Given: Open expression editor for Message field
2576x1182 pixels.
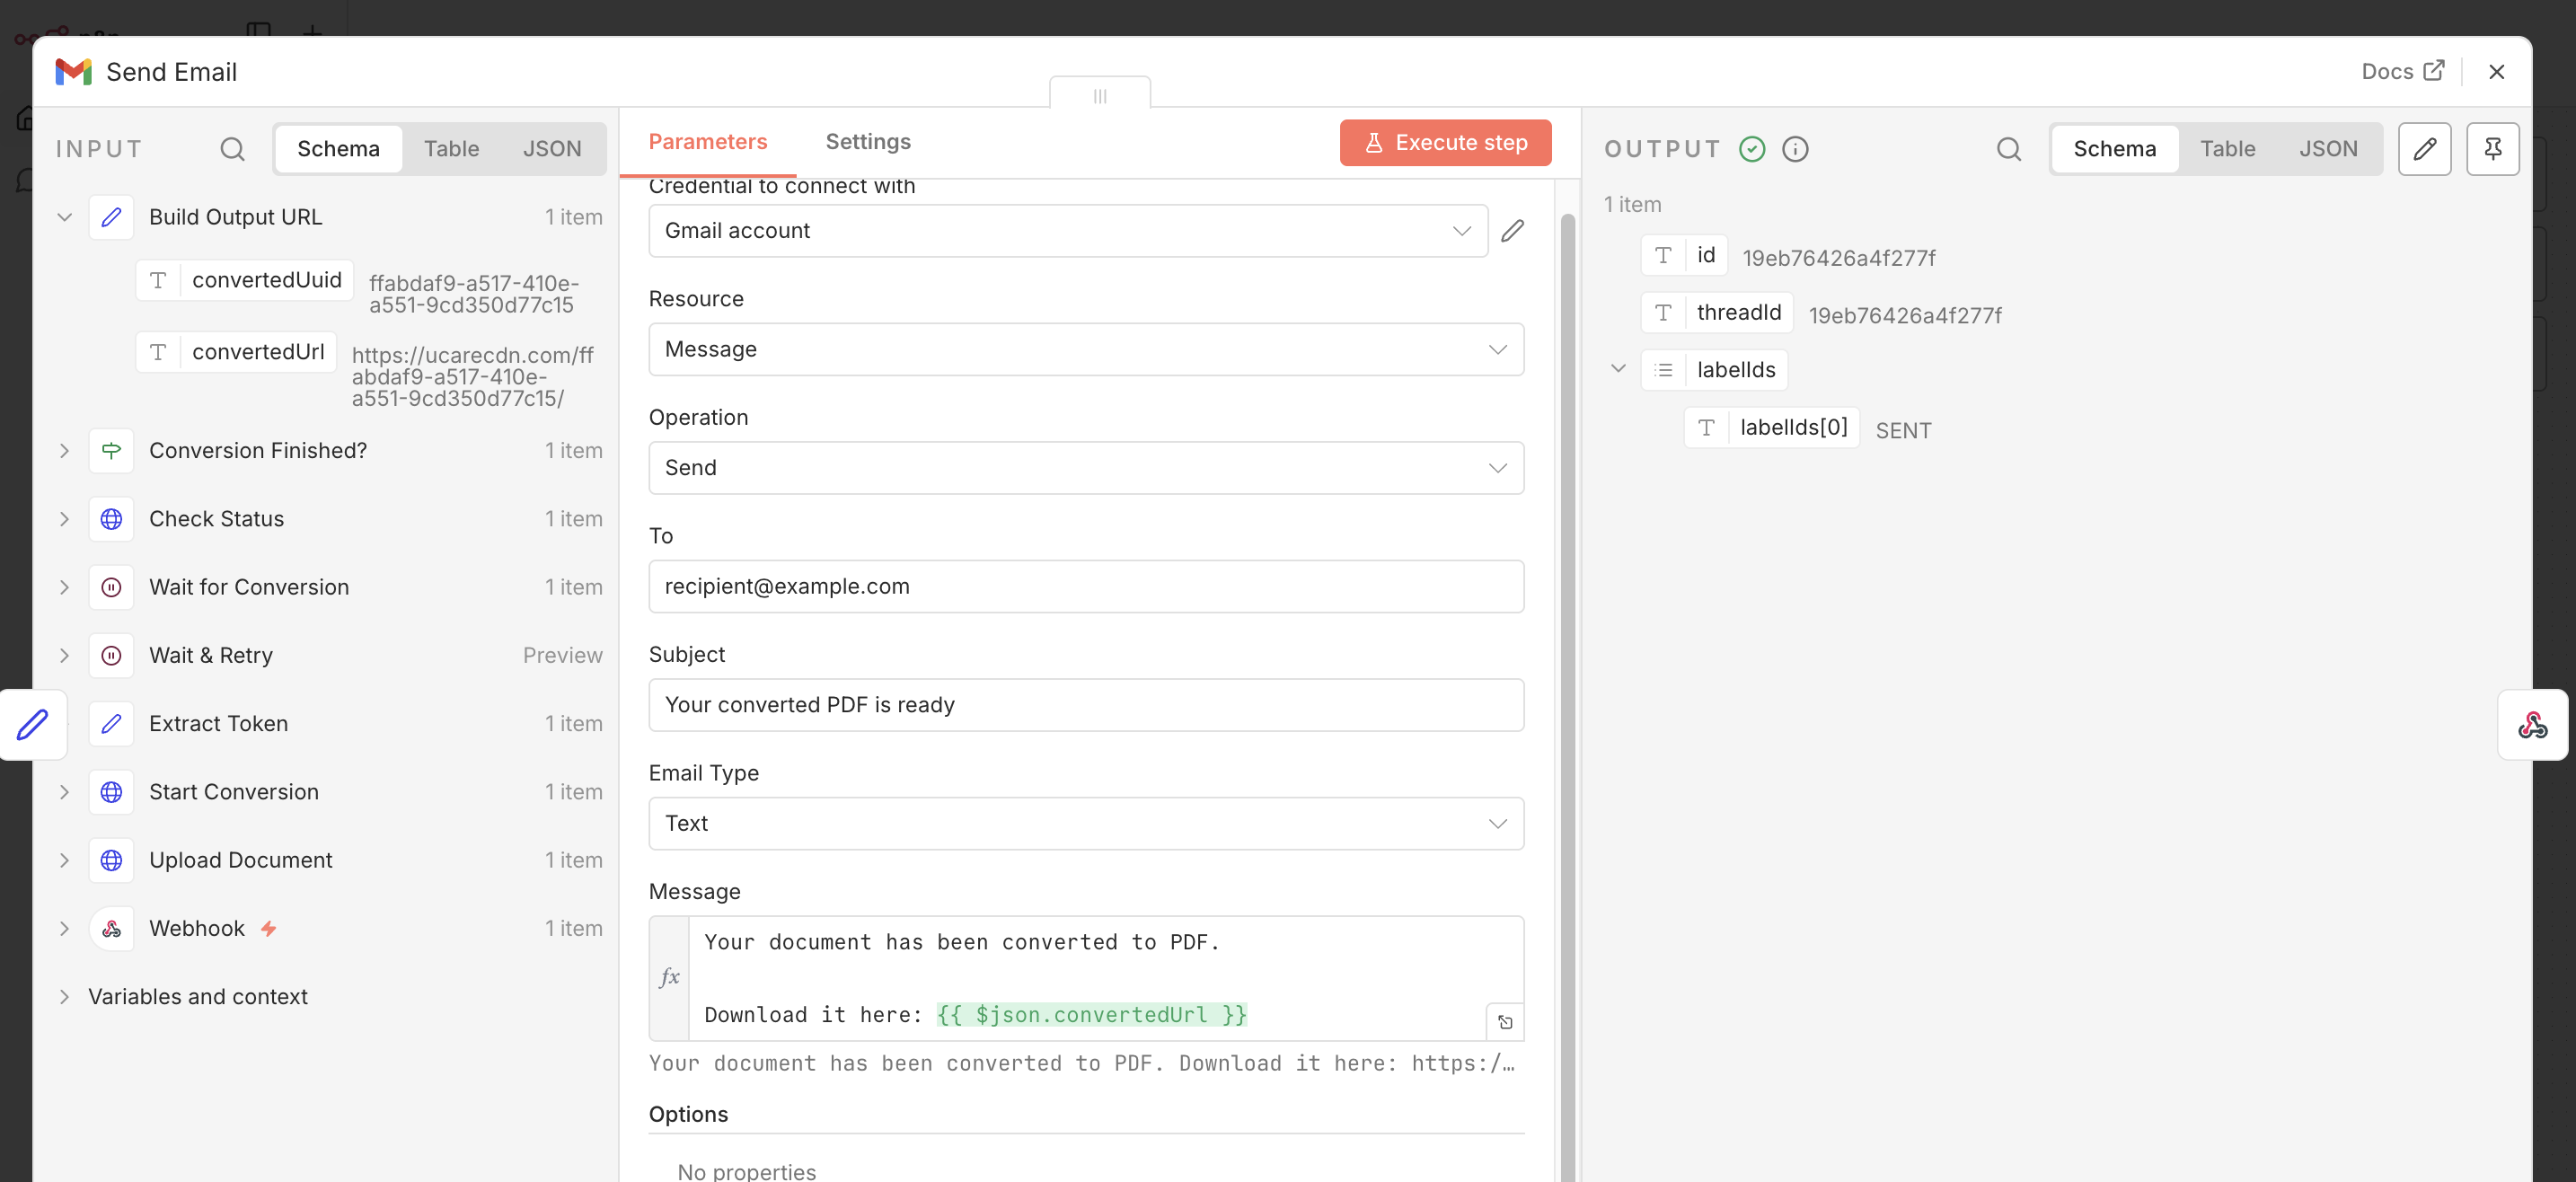Looking at the screenshot, I should tap(1504, 1021).
